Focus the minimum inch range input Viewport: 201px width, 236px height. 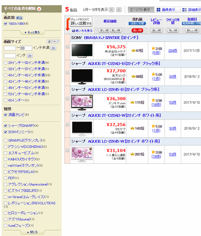click(10, 48)
